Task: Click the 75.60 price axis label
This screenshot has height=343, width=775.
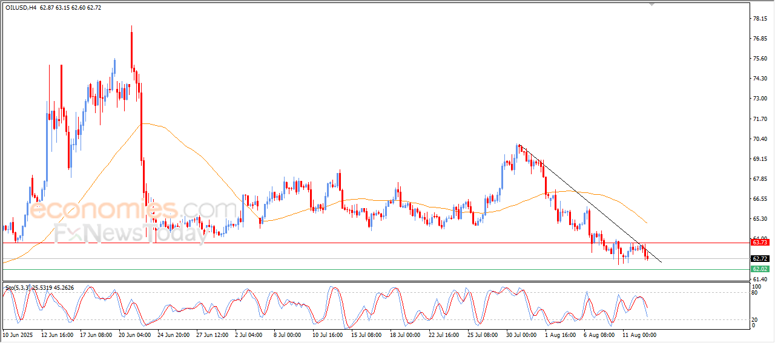Action: [x=760, y=59]
